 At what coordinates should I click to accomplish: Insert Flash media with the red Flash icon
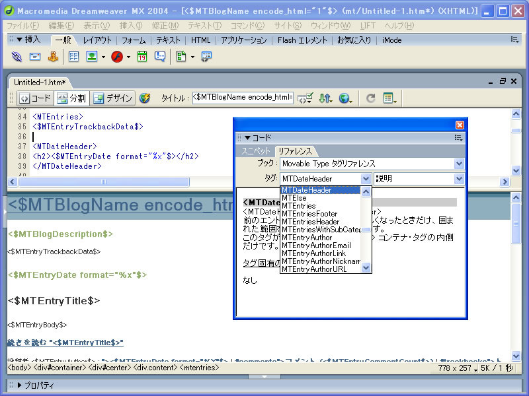(x=117, y=57)
